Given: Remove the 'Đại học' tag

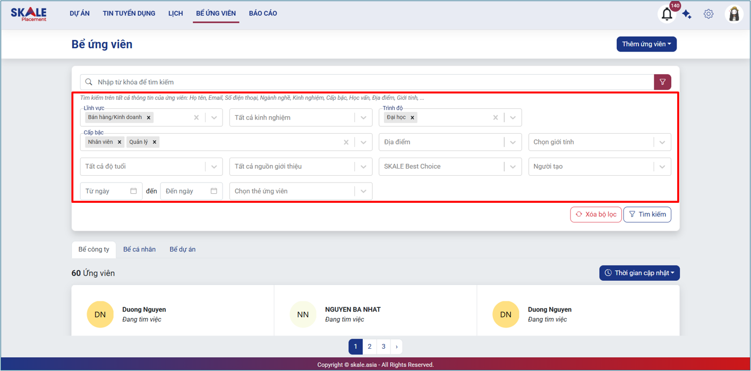Looking at the screenshot, I should (412, 118).
